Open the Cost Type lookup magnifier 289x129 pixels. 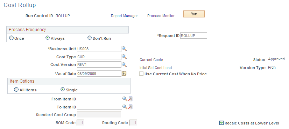coord(125,56)
